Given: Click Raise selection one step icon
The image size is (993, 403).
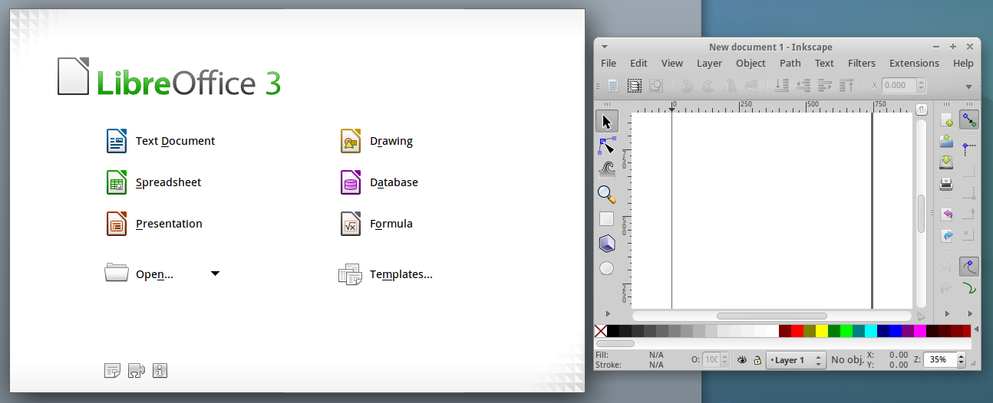Looking at the screenshot, I should click(x=825, y=86).
